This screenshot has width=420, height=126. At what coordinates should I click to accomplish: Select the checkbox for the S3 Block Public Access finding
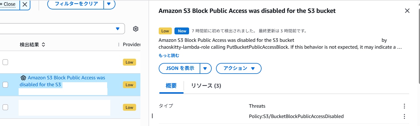point(5,84)
